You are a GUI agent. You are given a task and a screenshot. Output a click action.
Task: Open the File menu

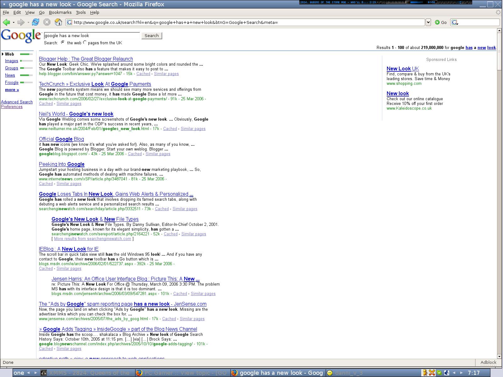click(6, 12)
